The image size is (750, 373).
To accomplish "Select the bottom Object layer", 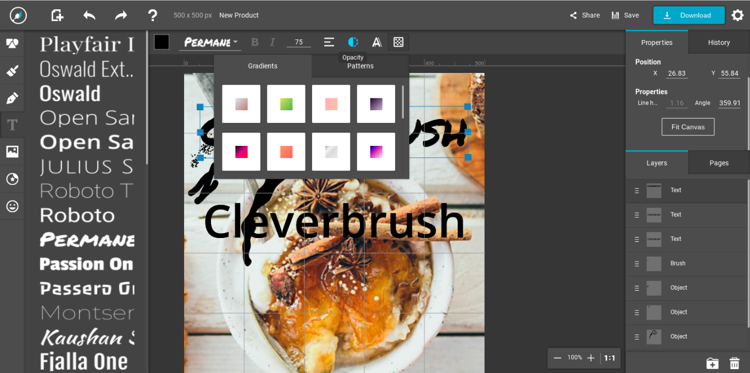I will (687, 337).
